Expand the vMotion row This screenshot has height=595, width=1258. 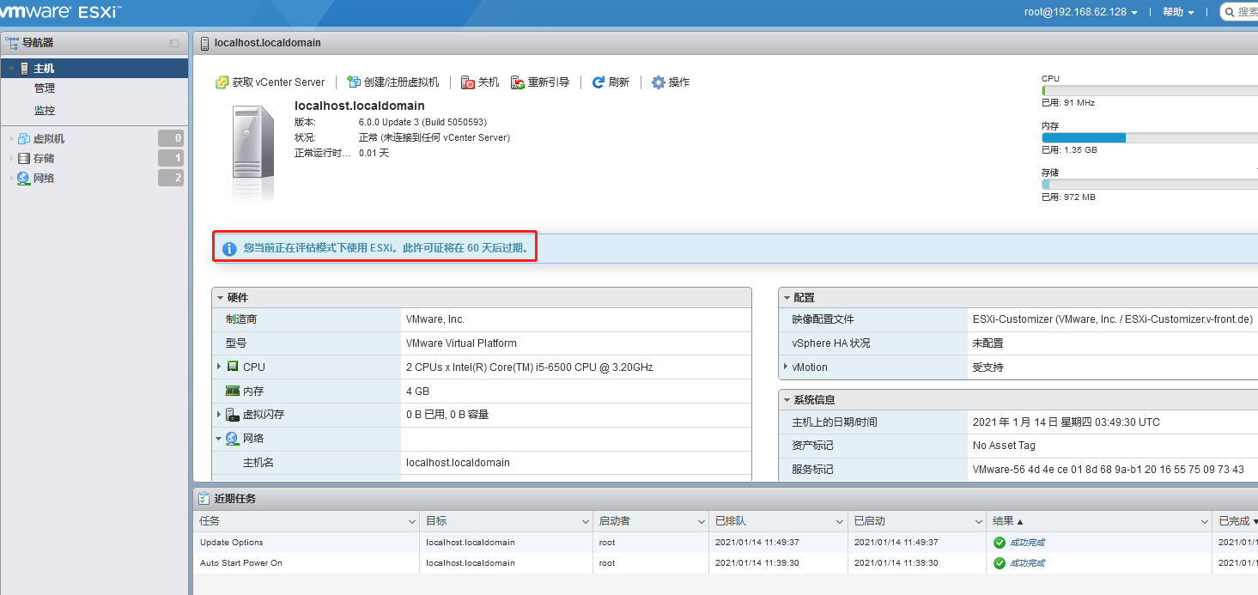(x=786, y=367)
